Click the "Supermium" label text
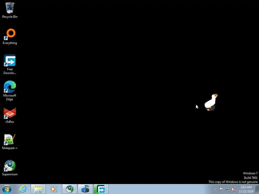The height and width of the screenshot is (194, 259). [10, 174]
